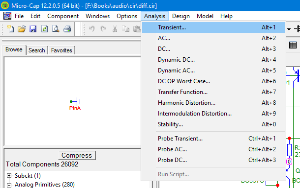The width and height of the screenshot is (300, 188).
Task: Click the Revert file icon
Action: coord(44,29)
